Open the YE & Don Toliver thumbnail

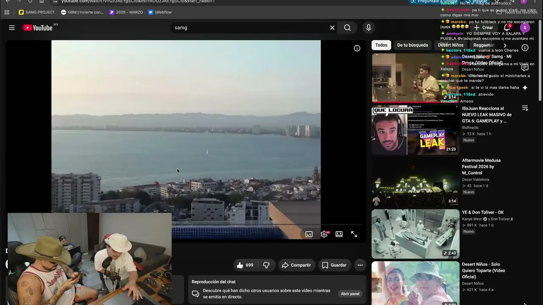(415, 234)
